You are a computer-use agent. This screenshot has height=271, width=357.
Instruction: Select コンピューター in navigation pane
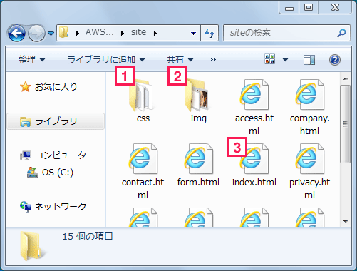pyautogui.click(x=65, y=155)
